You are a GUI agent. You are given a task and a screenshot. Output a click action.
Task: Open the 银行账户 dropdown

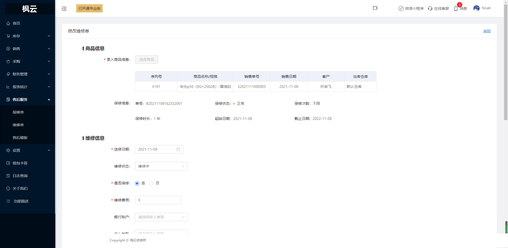pyautogui.click(x=161, y=217)
